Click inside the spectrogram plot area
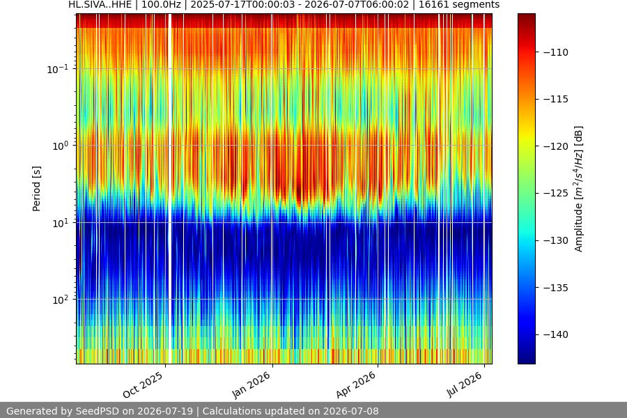 (284, 189)
